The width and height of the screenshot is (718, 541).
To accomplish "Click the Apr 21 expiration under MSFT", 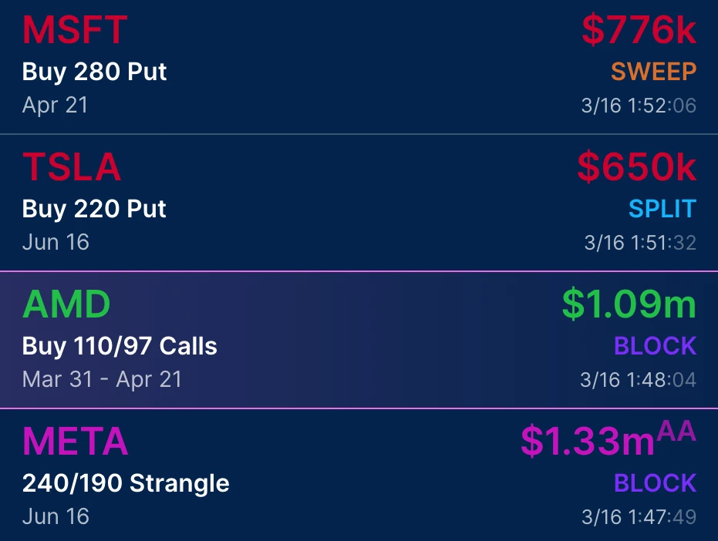I will pos(55,105).
